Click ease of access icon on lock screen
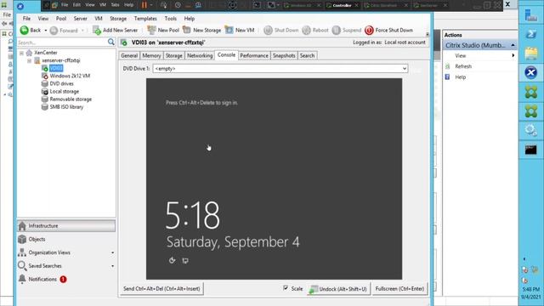The height and width of the screenshot is (306, 544). [x=172, y=260]
